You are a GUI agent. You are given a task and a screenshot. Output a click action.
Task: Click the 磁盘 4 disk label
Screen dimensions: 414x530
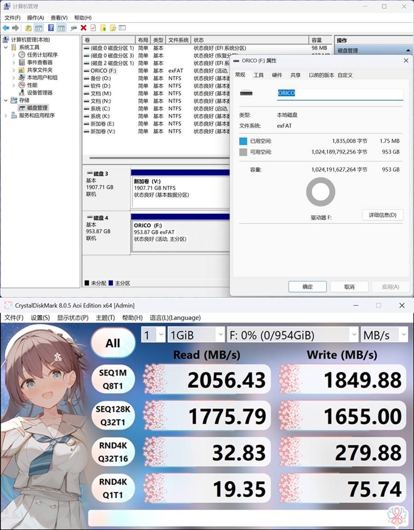(101, 218)
